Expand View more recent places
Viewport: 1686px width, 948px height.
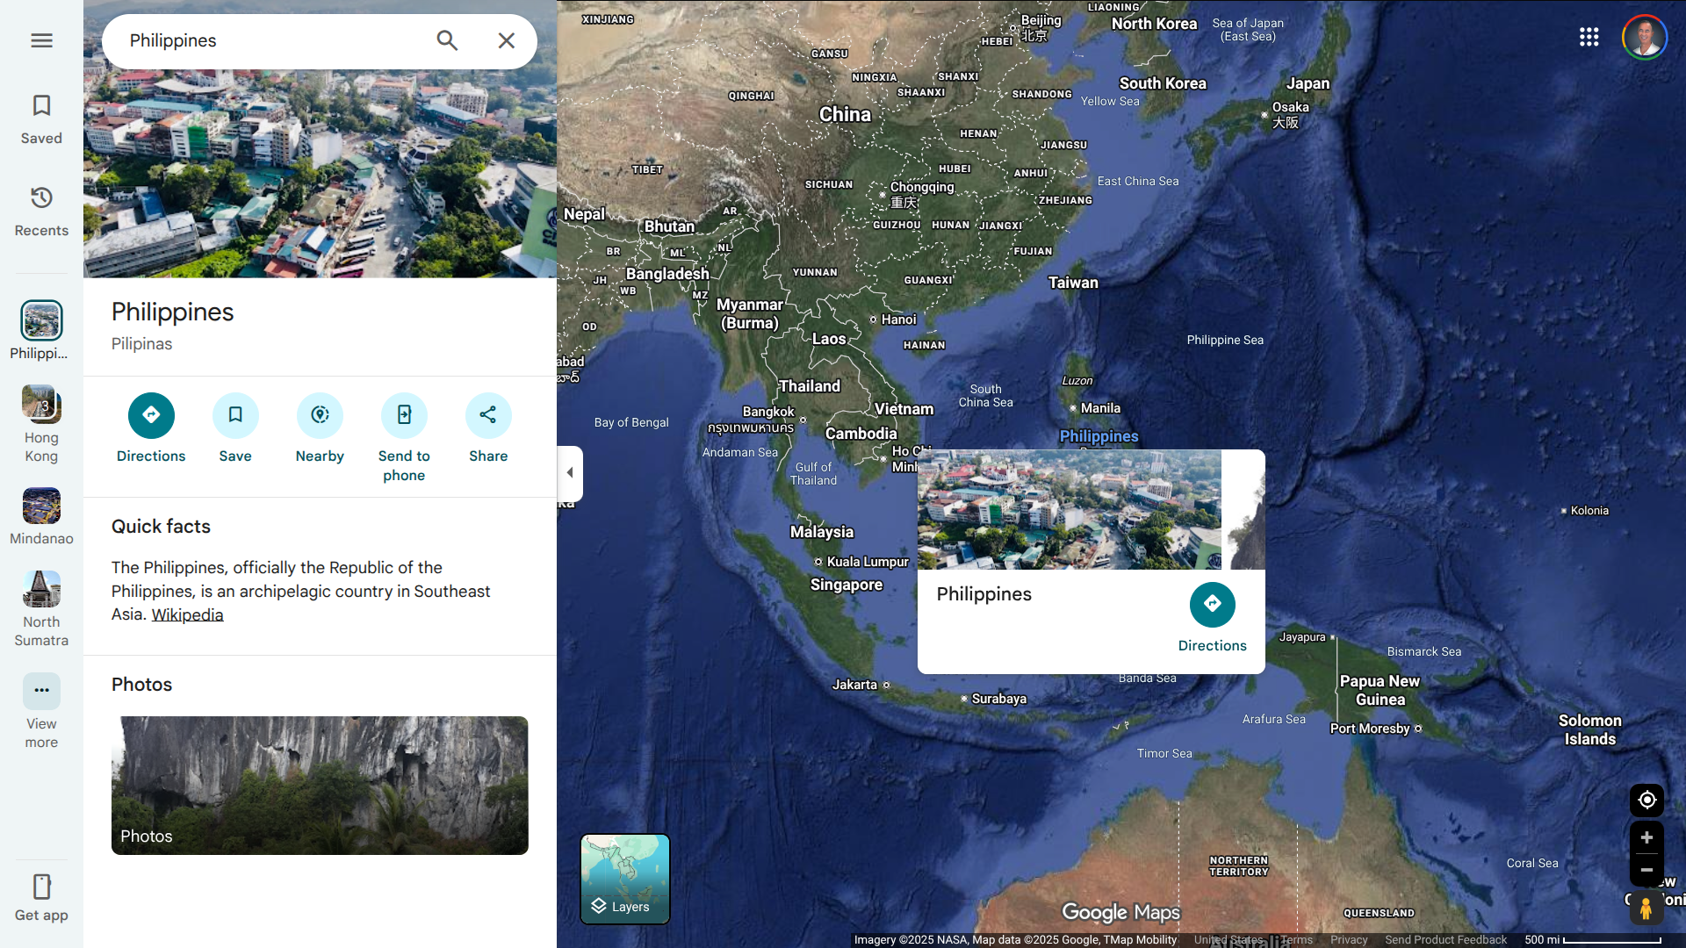[x=41, y=692]
